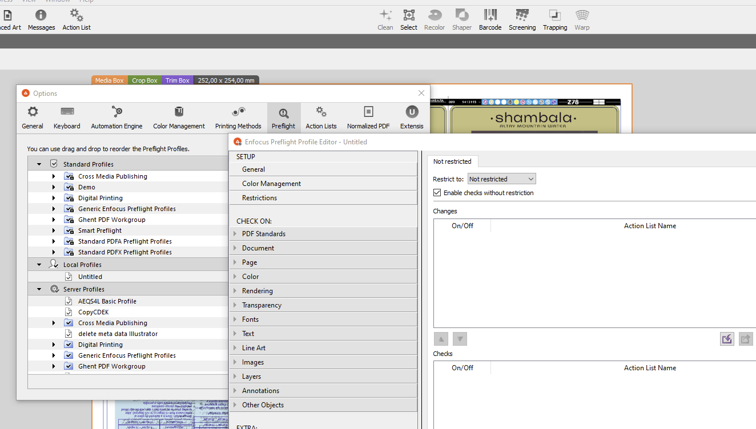Toggle checkbox for Ghent PDF Workgroup server profile
756x429 pixels.
click(x=69, y=366)
